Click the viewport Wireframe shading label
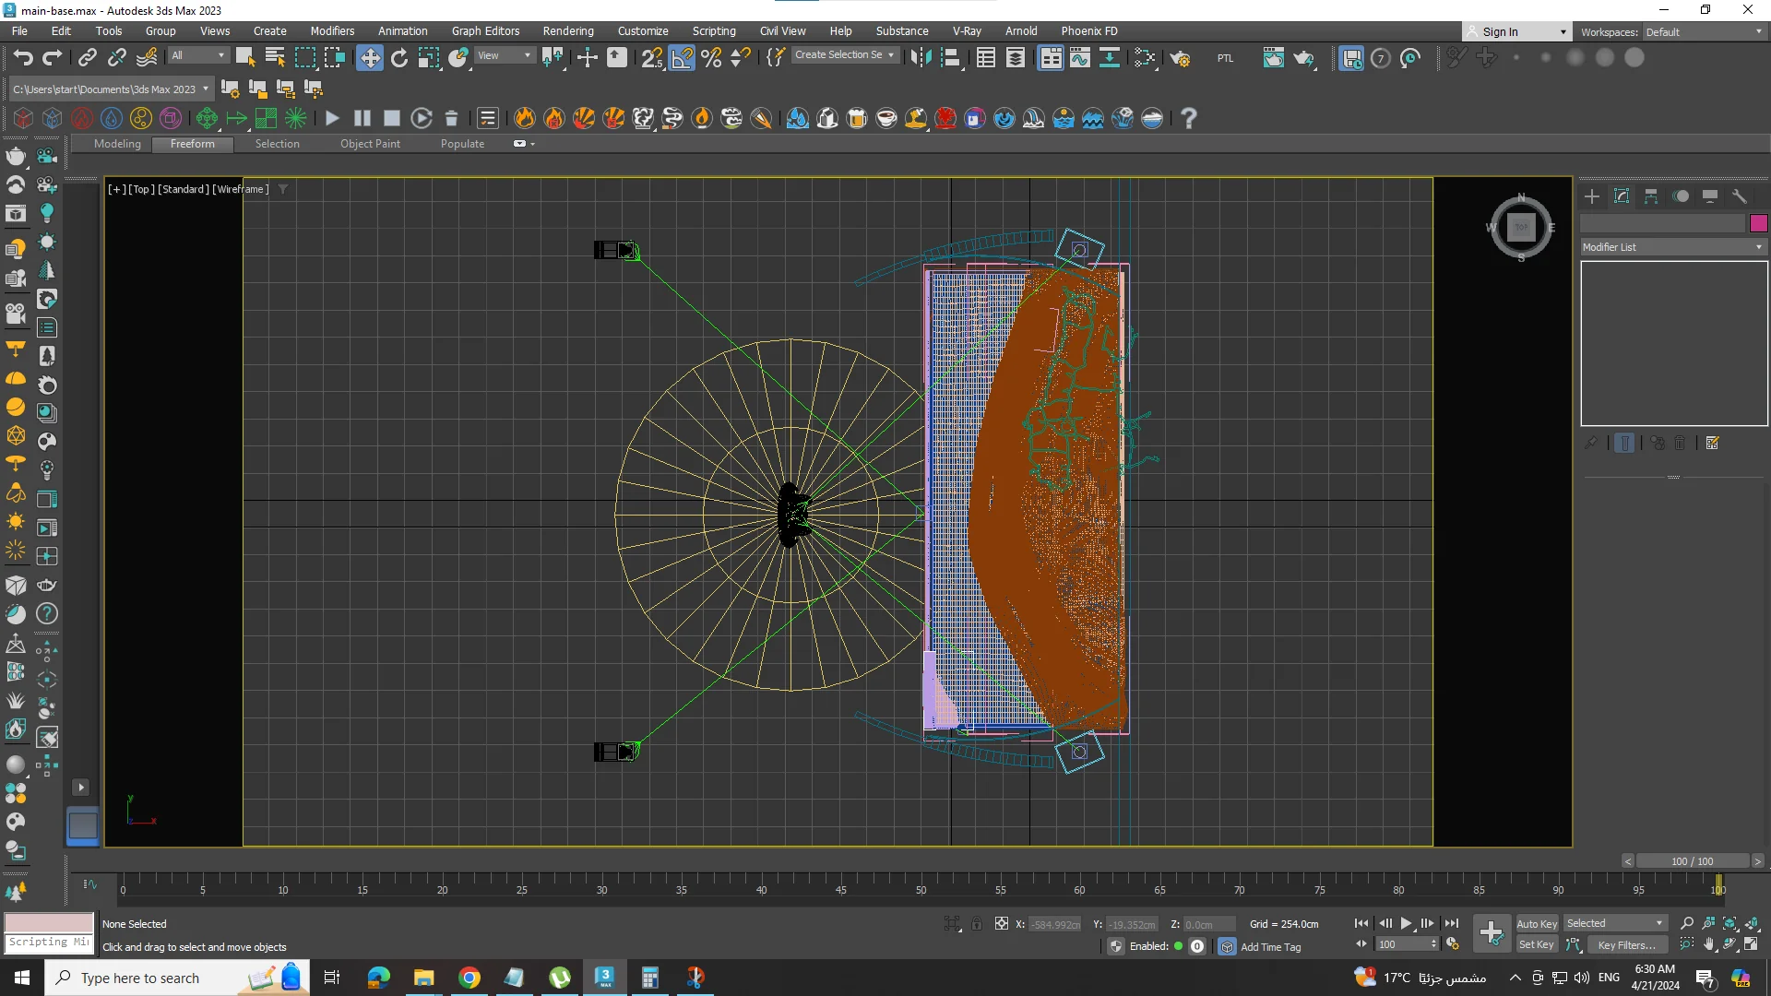This screenshot has width=1771, height=996. (x=240, y=189)
